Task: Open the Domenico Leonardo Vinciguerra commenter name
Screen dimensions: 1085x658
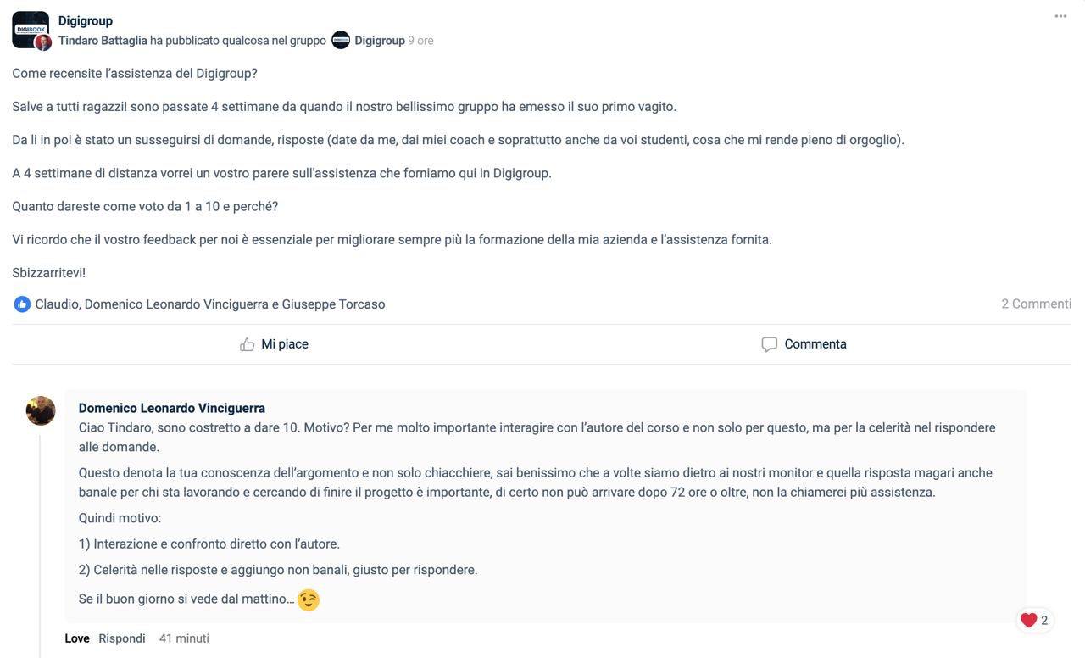Action: 172,408
